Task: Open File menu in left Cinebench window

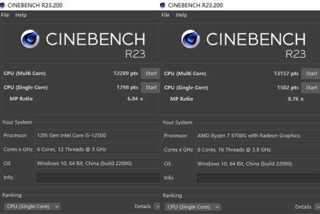Action: pos(5,15)
